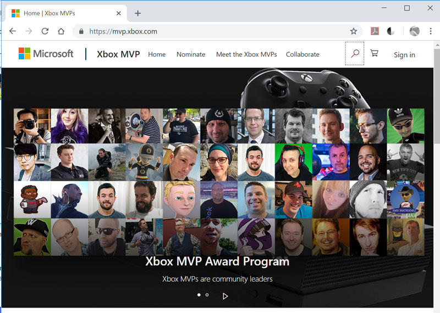
Task: Click purple helmet anime avatar
Action: click(256, 237)
